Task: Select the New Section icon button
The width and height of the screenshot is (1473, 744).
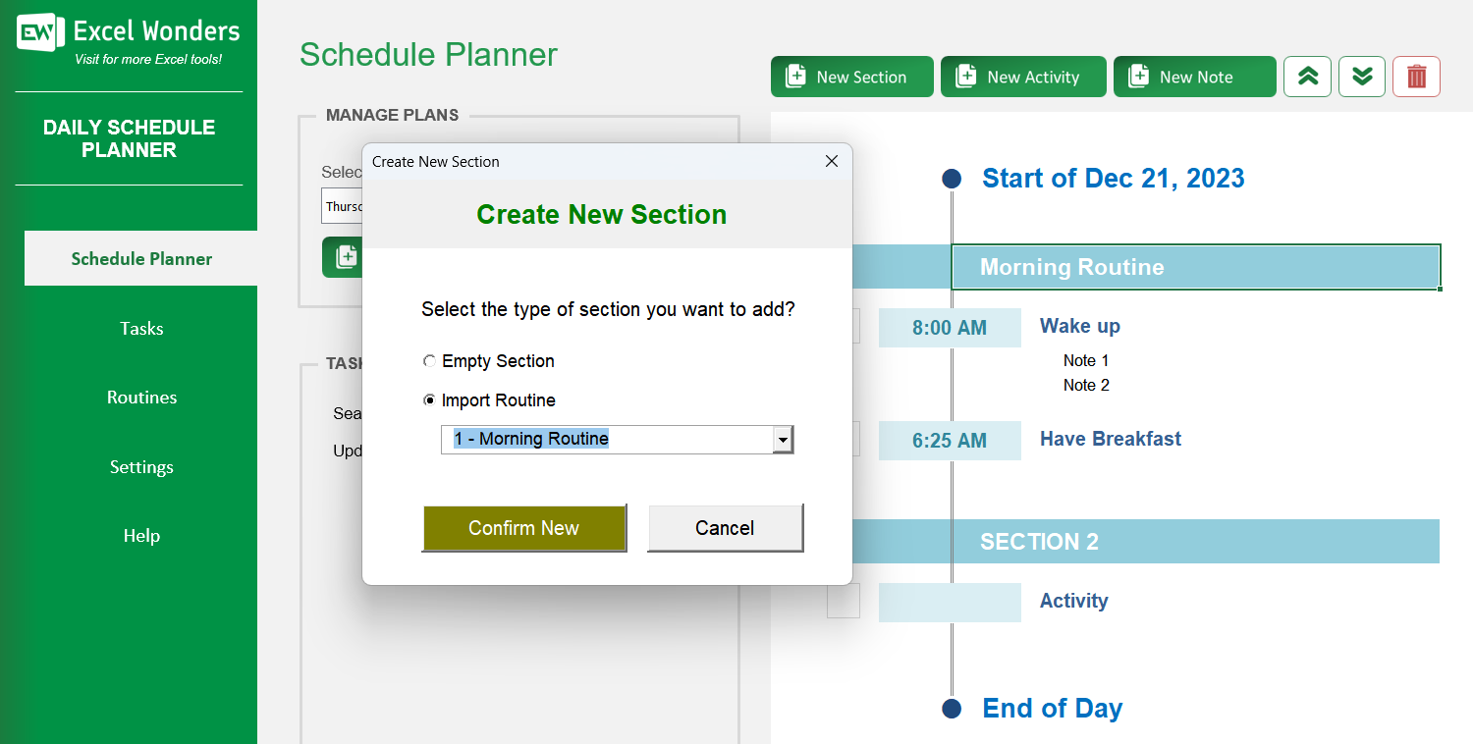Action: coord(796,76)
